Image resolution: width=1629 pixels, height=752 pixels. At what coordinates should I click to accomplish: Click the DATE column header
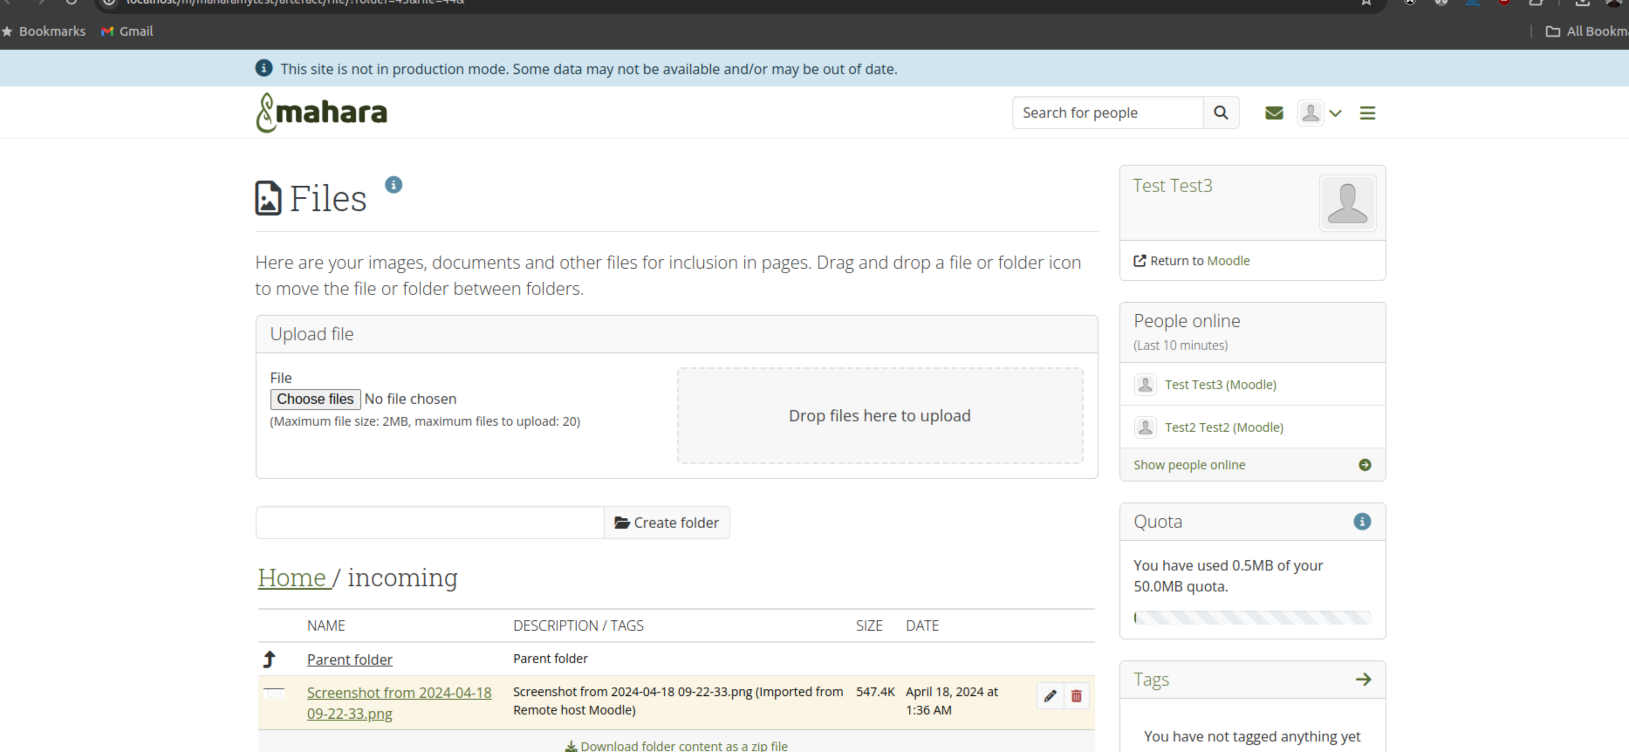tap(922, 626)
